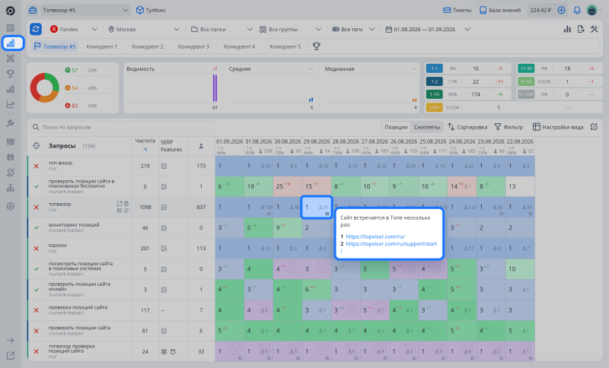Viewport: 609px width, 368px height.
Task: Toggle the green check for мониторинг позиций row
Action: click(x=36, y=227)
